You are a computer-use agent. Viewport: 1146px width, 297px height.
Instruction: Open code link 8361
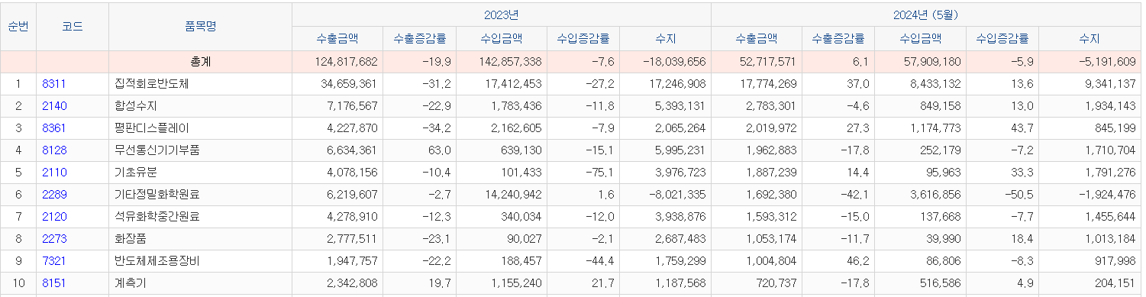pos(54,128)
